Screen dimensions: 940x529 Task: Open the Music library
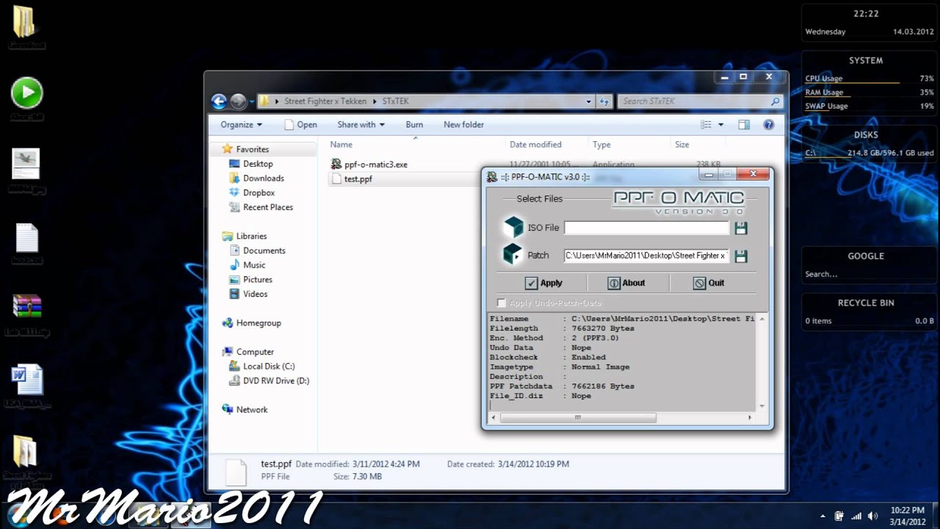click(254, 265)
